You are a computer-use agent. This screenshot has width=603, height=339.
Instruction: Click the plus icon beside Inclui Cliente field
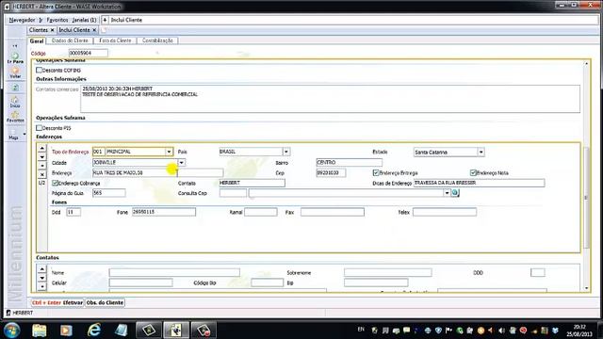coord(105,20)
